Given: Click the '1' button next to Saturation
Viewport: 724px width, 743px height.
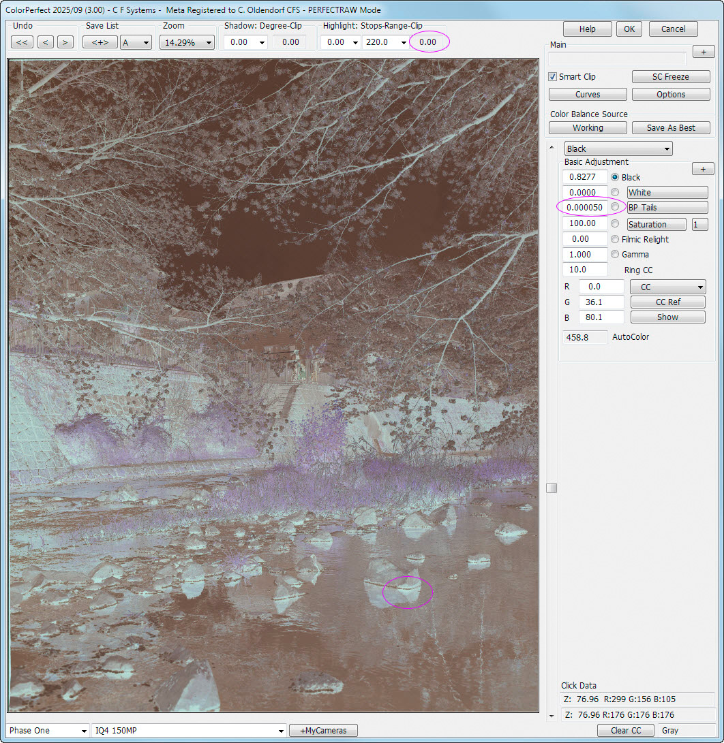Looking at the screenshot, I should (699, 224).
